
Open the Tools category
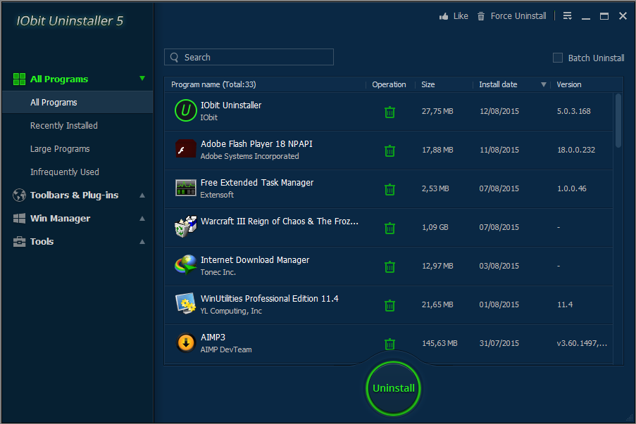coord(42,242)
